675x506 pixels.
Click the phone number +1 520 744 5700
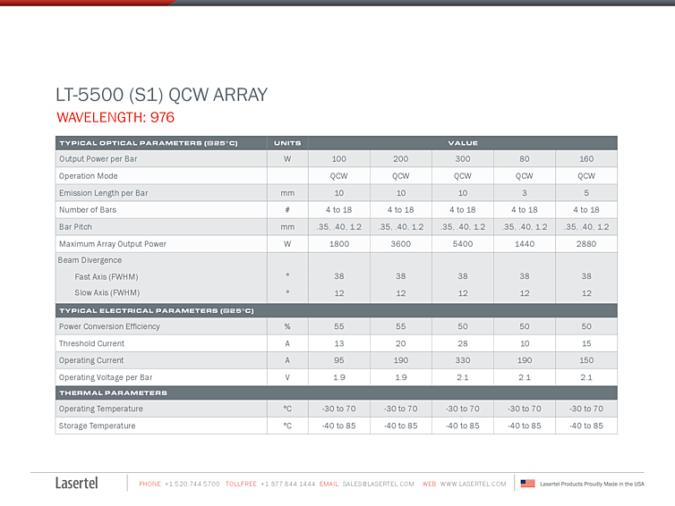point(192,484)
